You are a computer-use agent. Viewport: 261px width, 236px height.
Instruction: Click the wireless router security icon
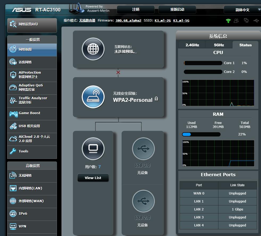(93, 97)
